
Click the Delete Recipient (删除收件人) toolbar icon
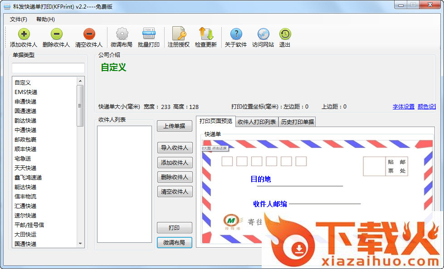pos(56,34)
